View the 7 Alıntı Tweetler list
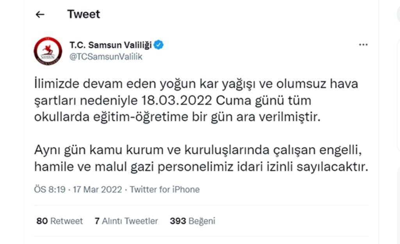400x244 pixels. [126, 221]
